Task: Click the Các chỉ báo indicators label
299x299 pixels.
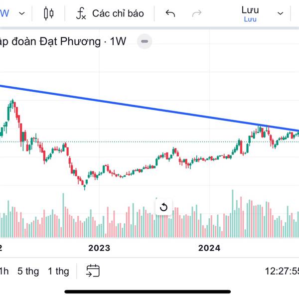Action: tap(118, 13)
